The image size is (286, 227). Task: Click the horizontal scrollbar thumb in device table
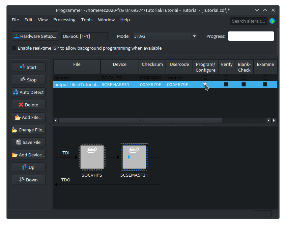pos(140,121)
